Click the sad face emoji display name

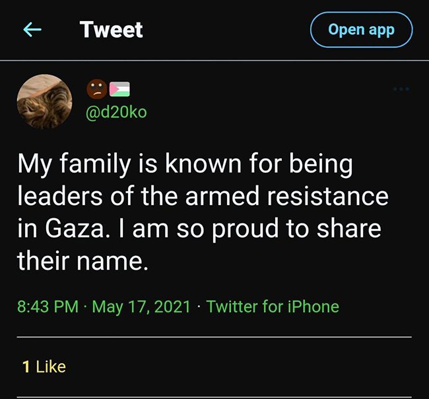96,89
